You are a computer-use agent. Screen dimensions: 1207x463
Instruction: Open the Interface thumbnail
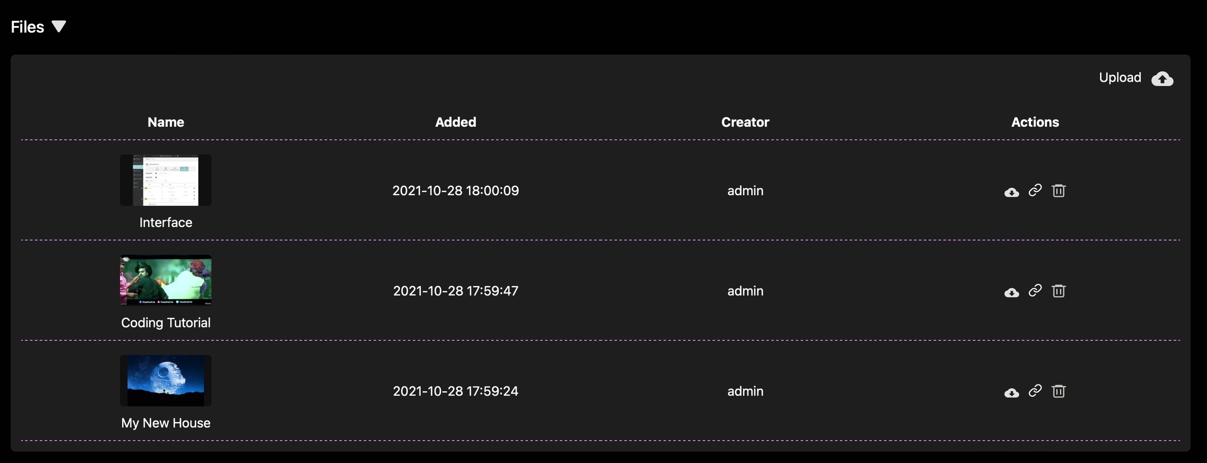[166, 180]
